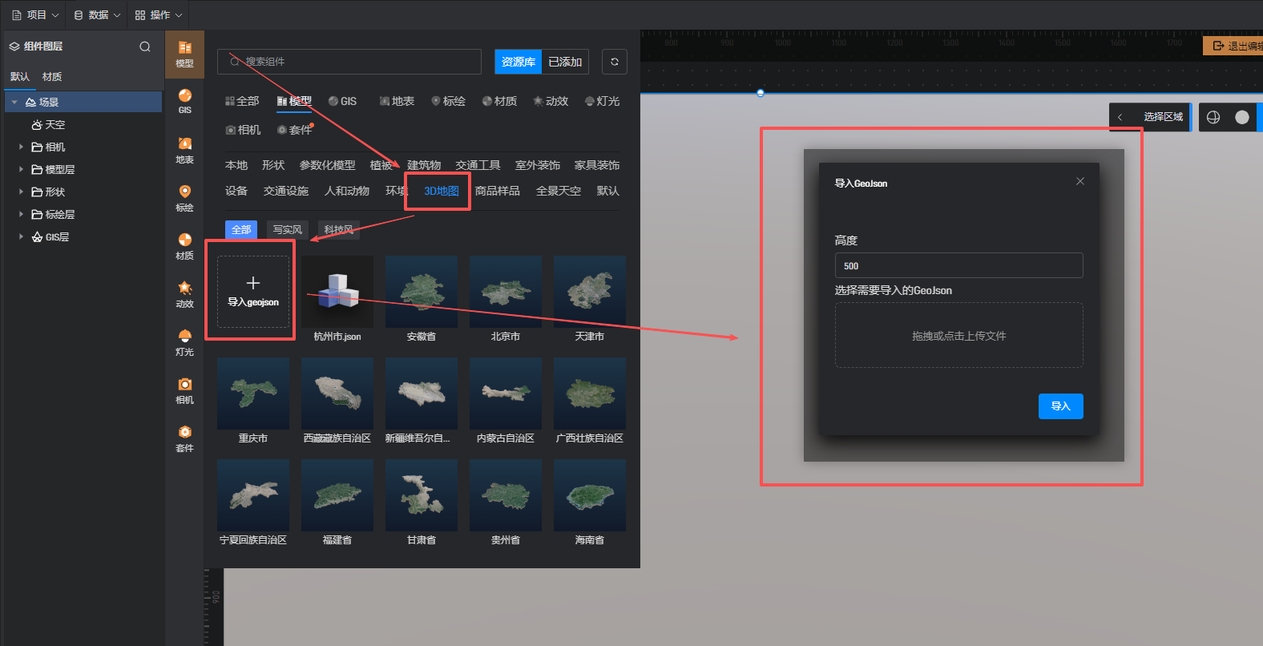The height and width of the screenshot is (646, 1263).
Task: Click the 退出编辑 button
Action: tap(1235, 46)
